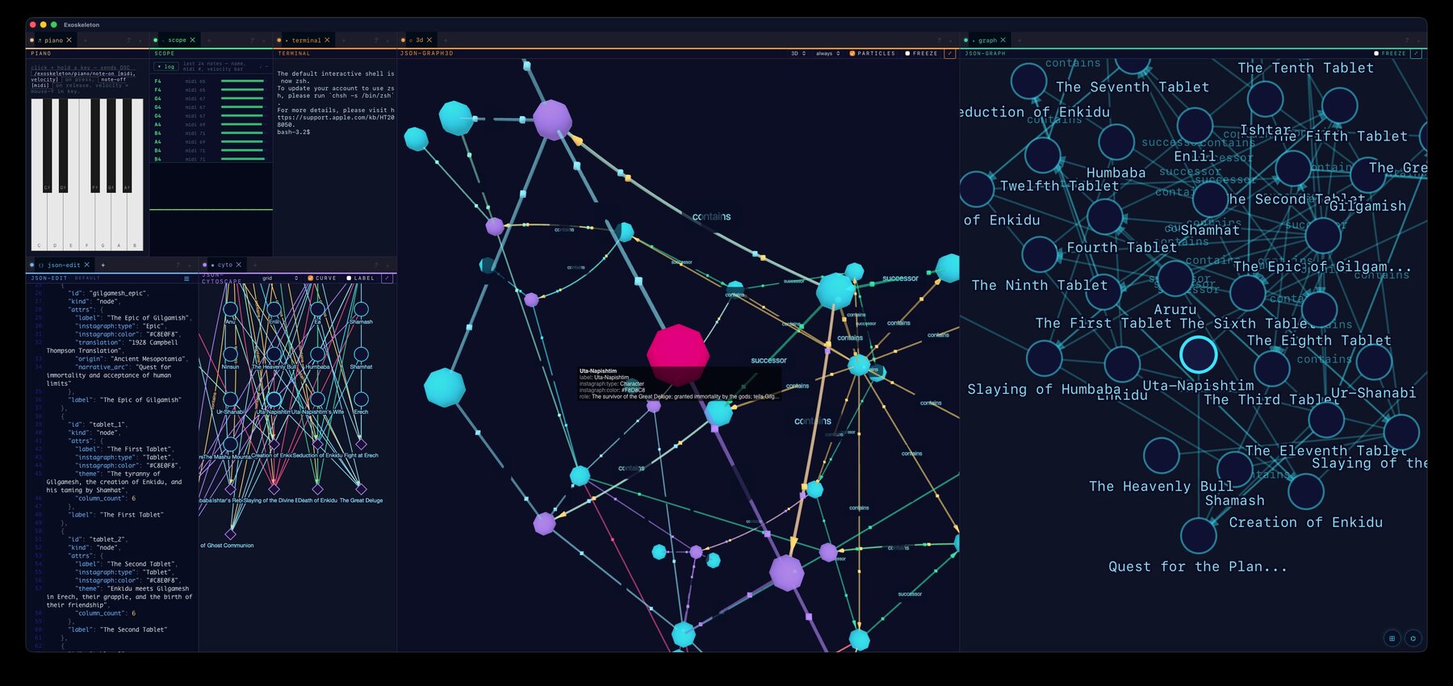Screen dimensions: 1453x686
Task: Select the highlighted Uta-Napishtim graph node
Action: (x=1198, y=354)
